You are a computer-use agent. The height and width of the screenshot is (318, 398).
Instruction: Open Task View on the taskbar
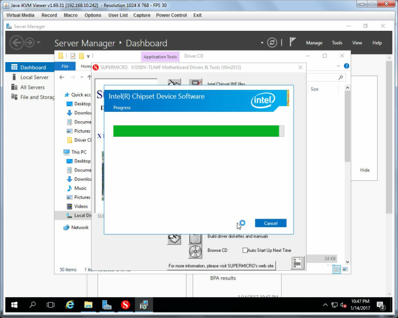pyautogui.click(x=51, y=305)
